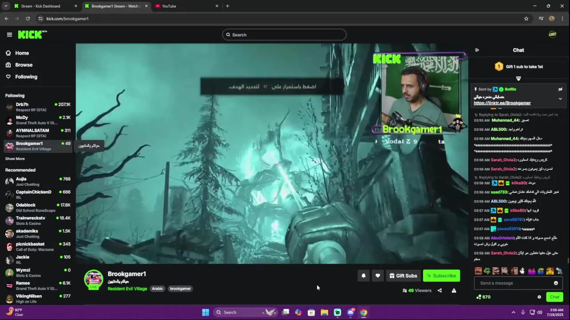The image size is (570, 320).
Task: Open Ramee recommended channel
Action: click(x=38, y=285)
